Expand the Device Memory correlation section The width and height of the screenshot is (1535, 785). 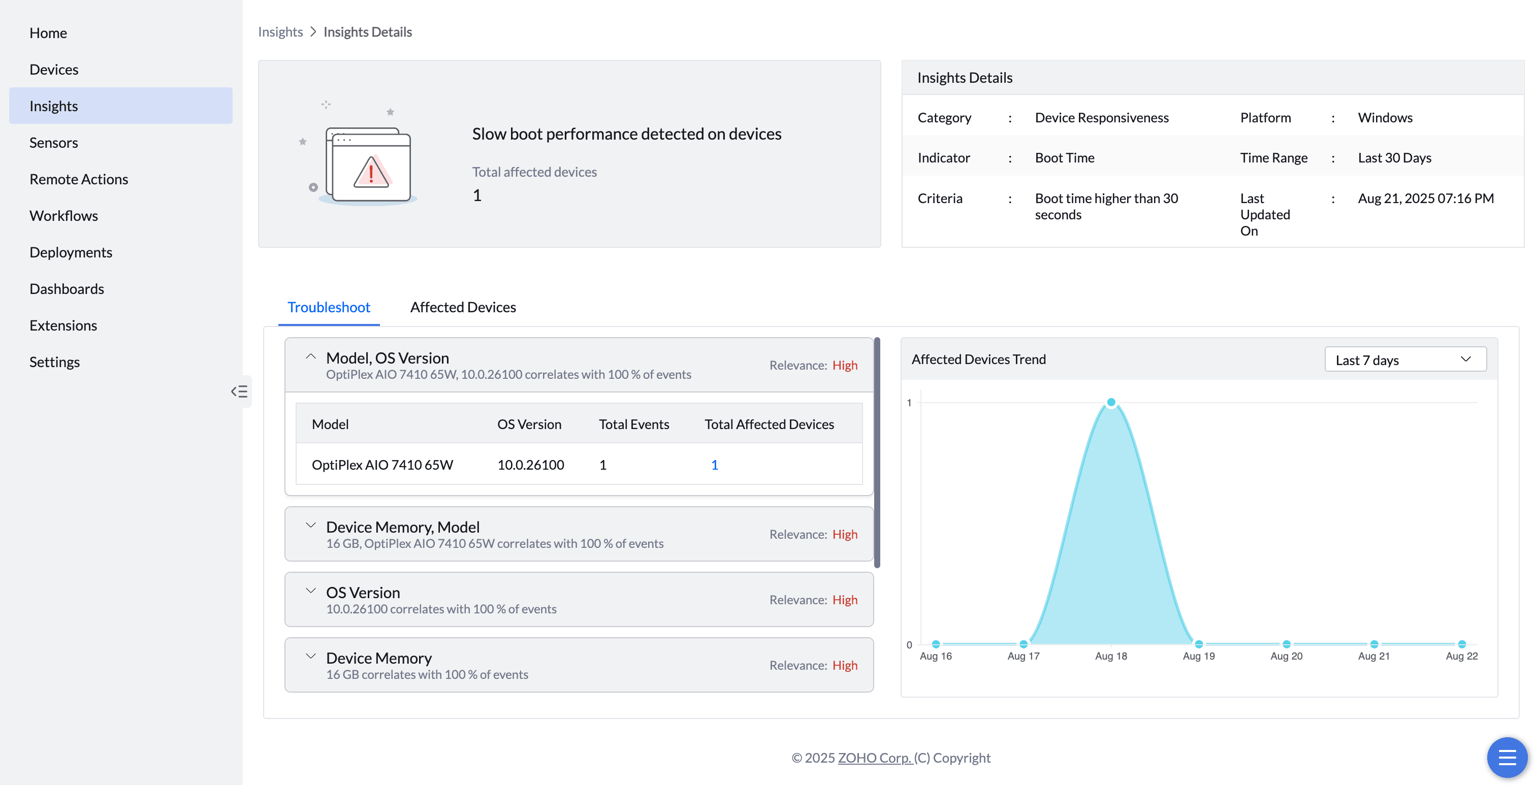tap(310, 657)
